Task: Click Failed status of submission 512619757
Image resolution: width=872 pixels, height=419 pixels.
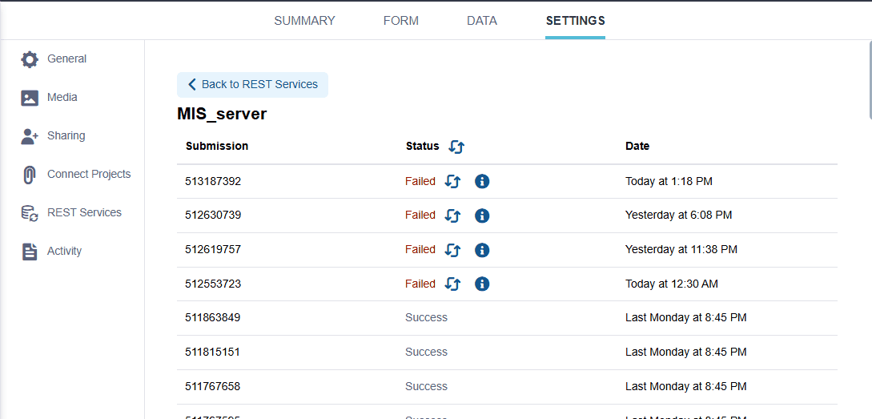Action: tap(420, 250)
